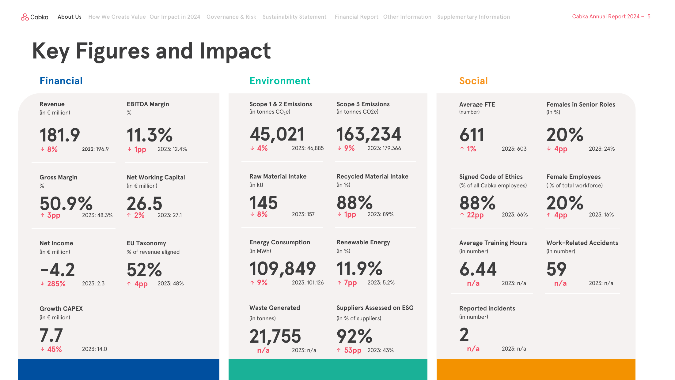Click the Recycled Material Intake label
675x380 pixels.
[x=372, y=176]
